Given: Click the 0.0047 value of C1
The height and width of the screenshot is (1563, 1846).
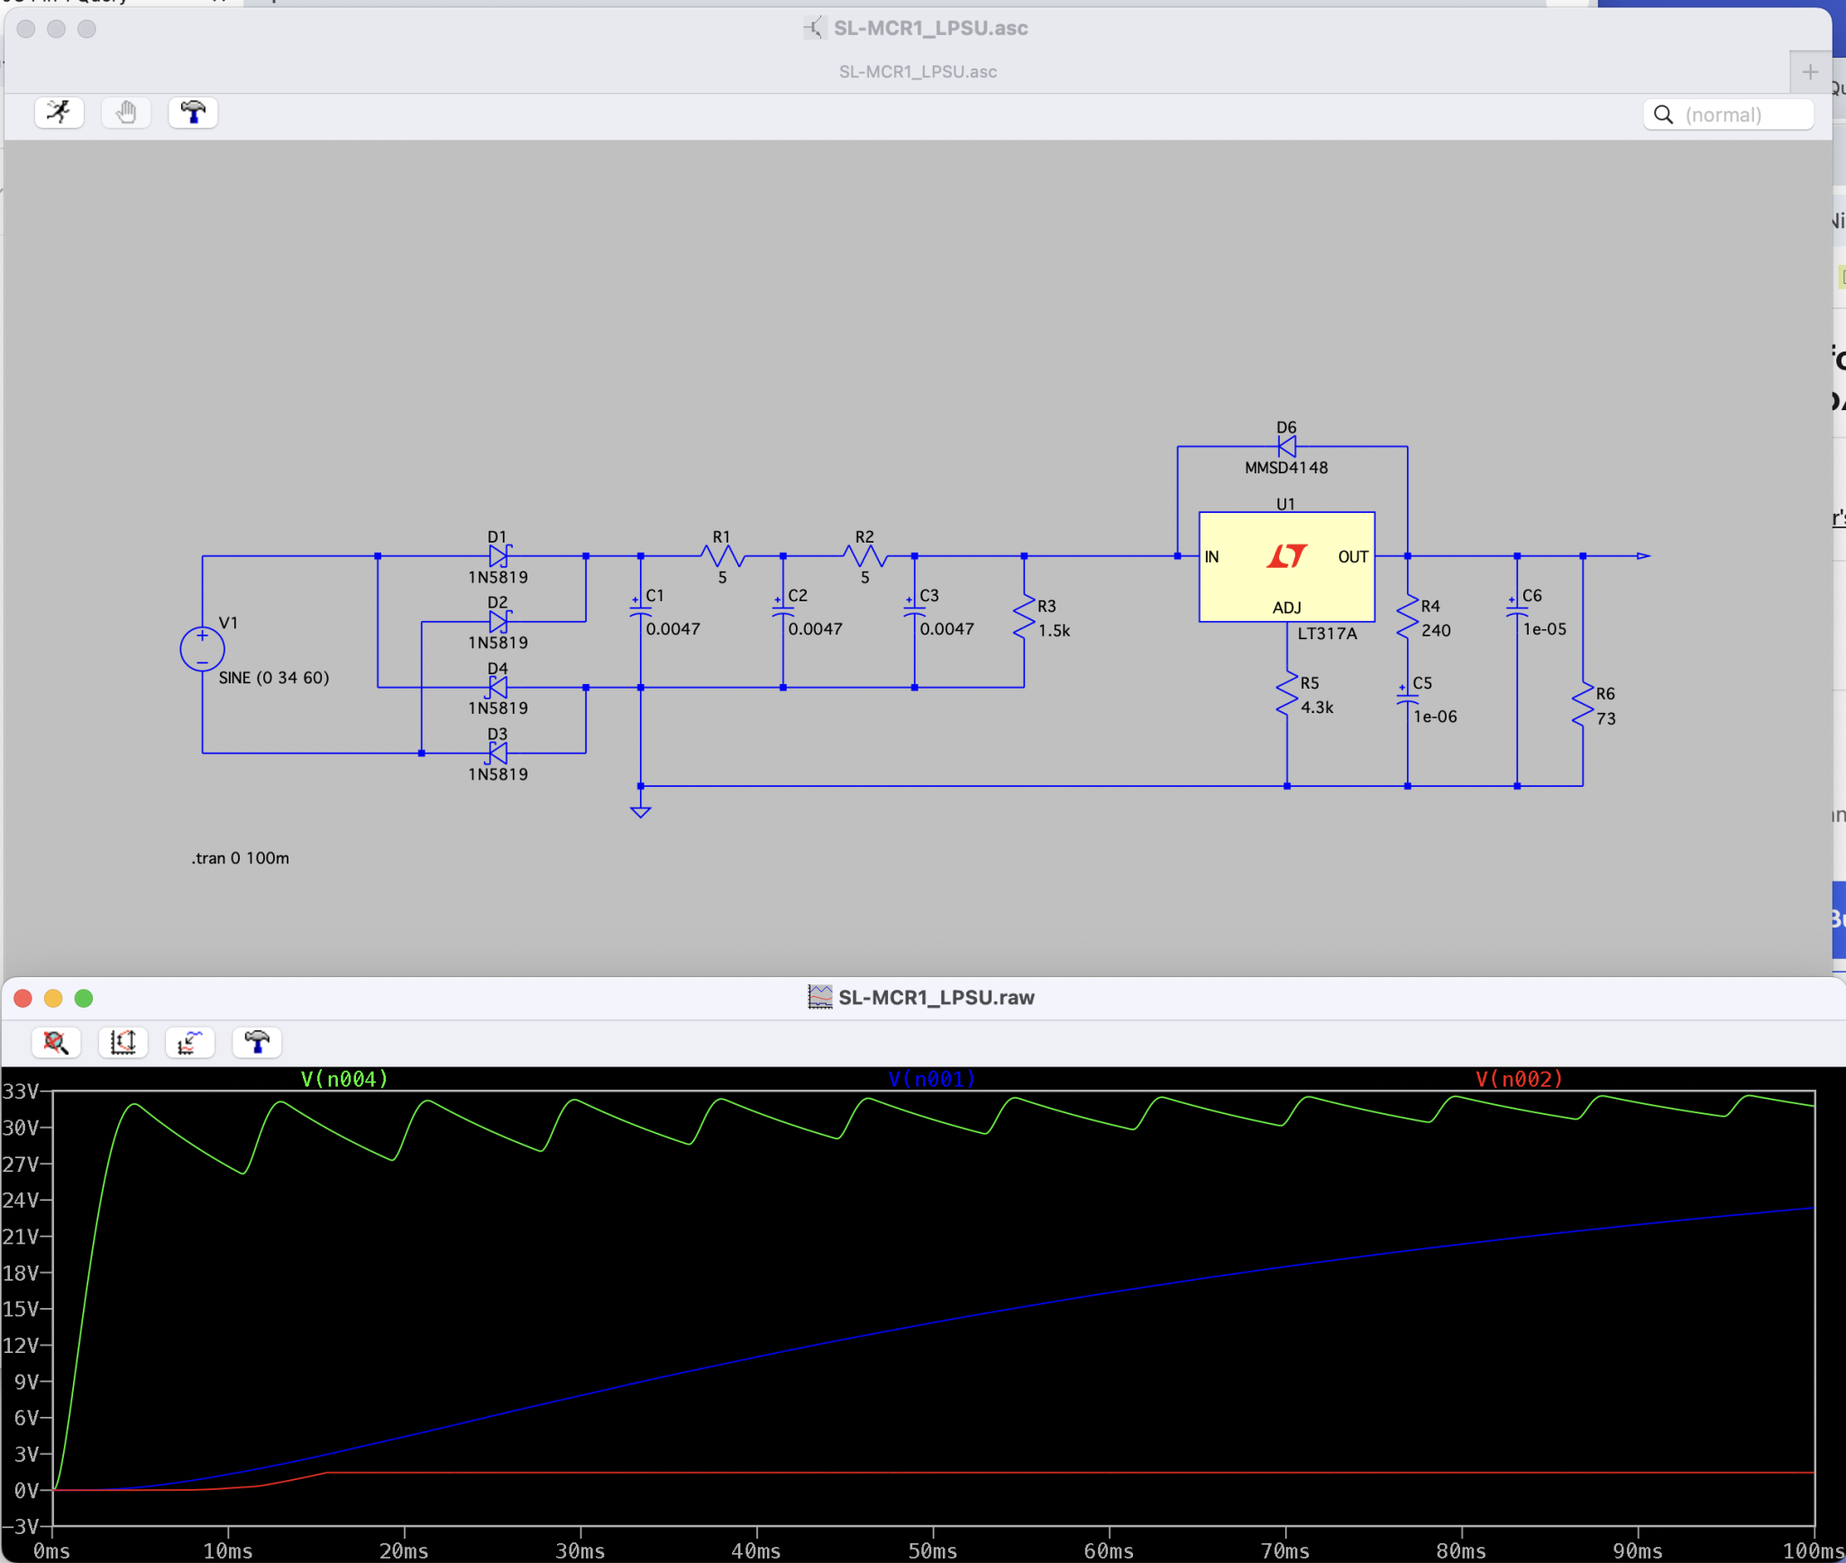Looking at the screenshot, I should click(672, 629).
